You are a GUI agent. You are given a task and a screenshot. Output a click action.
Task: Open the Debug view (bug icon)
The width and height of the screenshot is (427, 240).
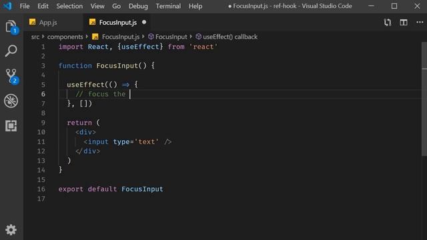coord(11,101)
